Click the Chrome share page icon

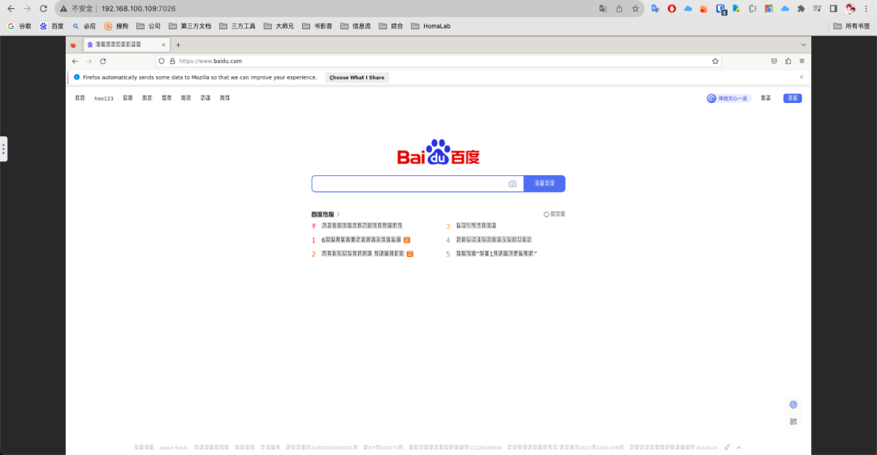pyautogui.click(x=619, y=8)
